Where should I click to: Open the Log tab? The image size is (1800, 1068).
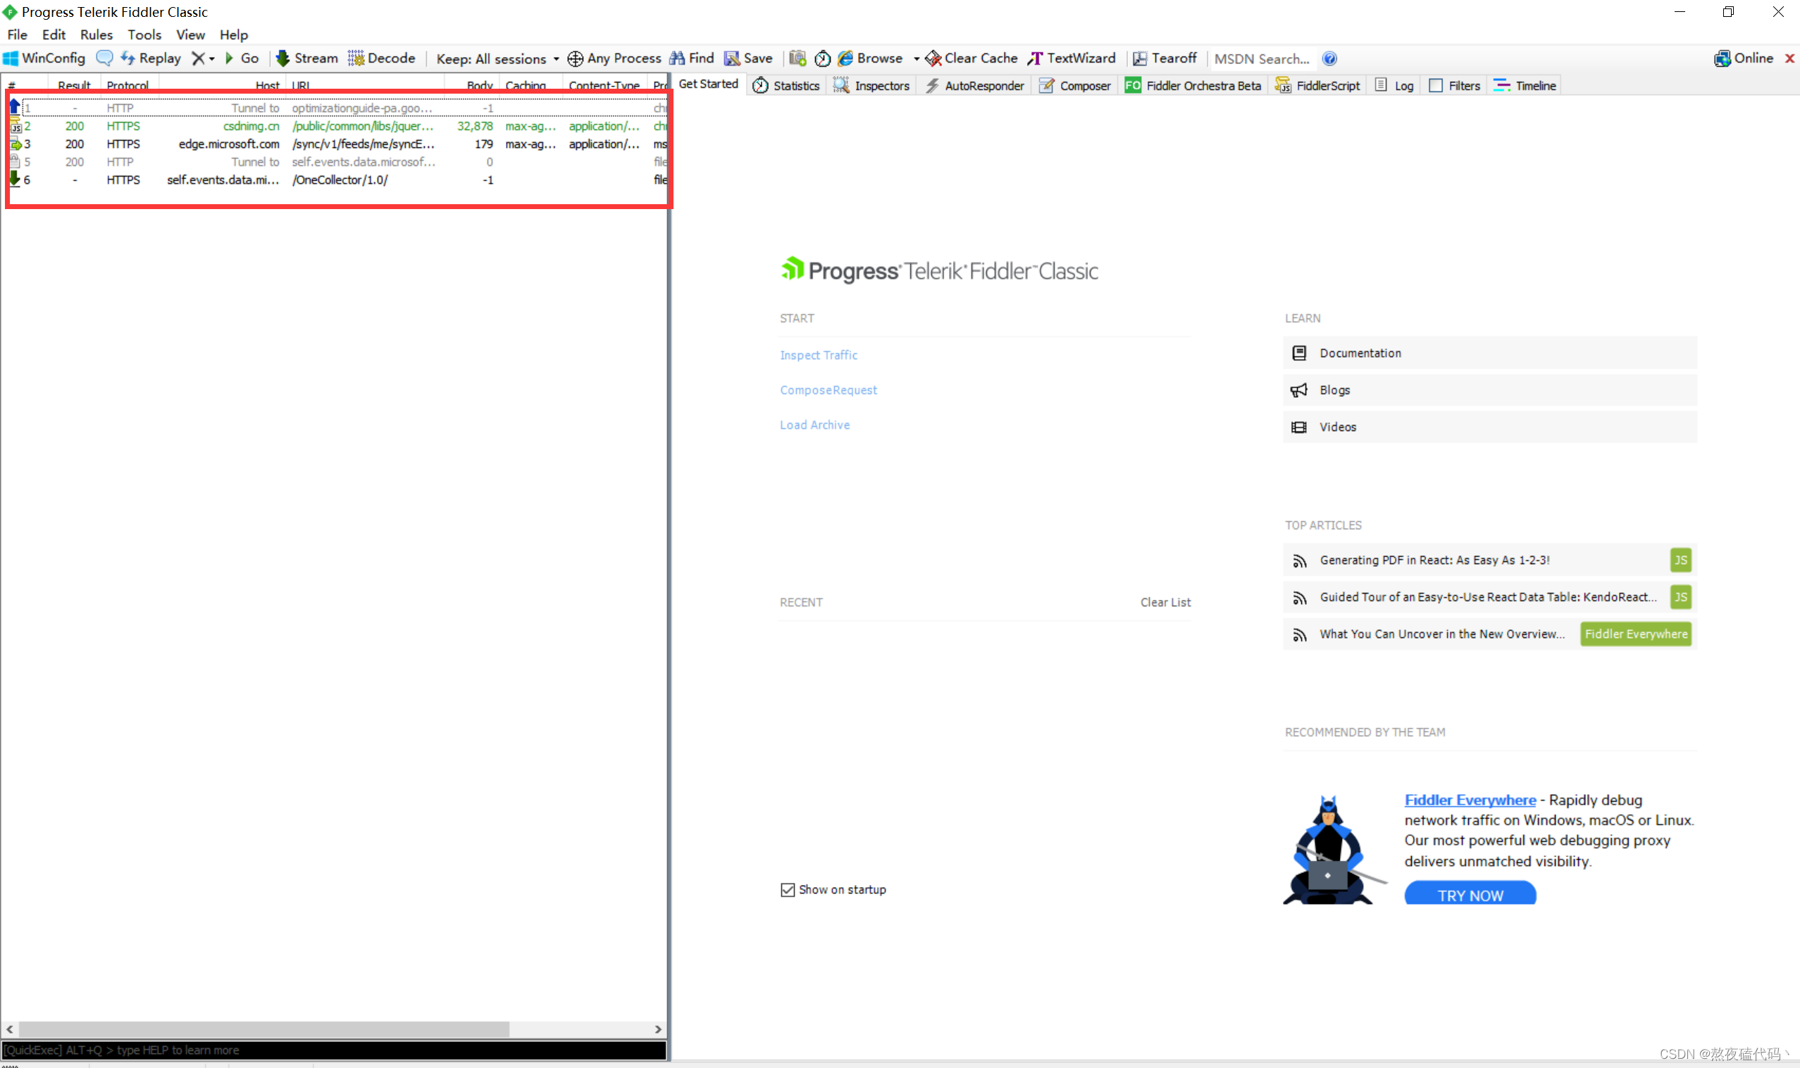[1395, 86]
